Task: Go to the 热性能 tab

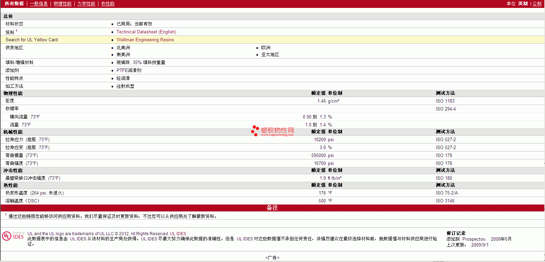Action: click(x=108, y=3)
